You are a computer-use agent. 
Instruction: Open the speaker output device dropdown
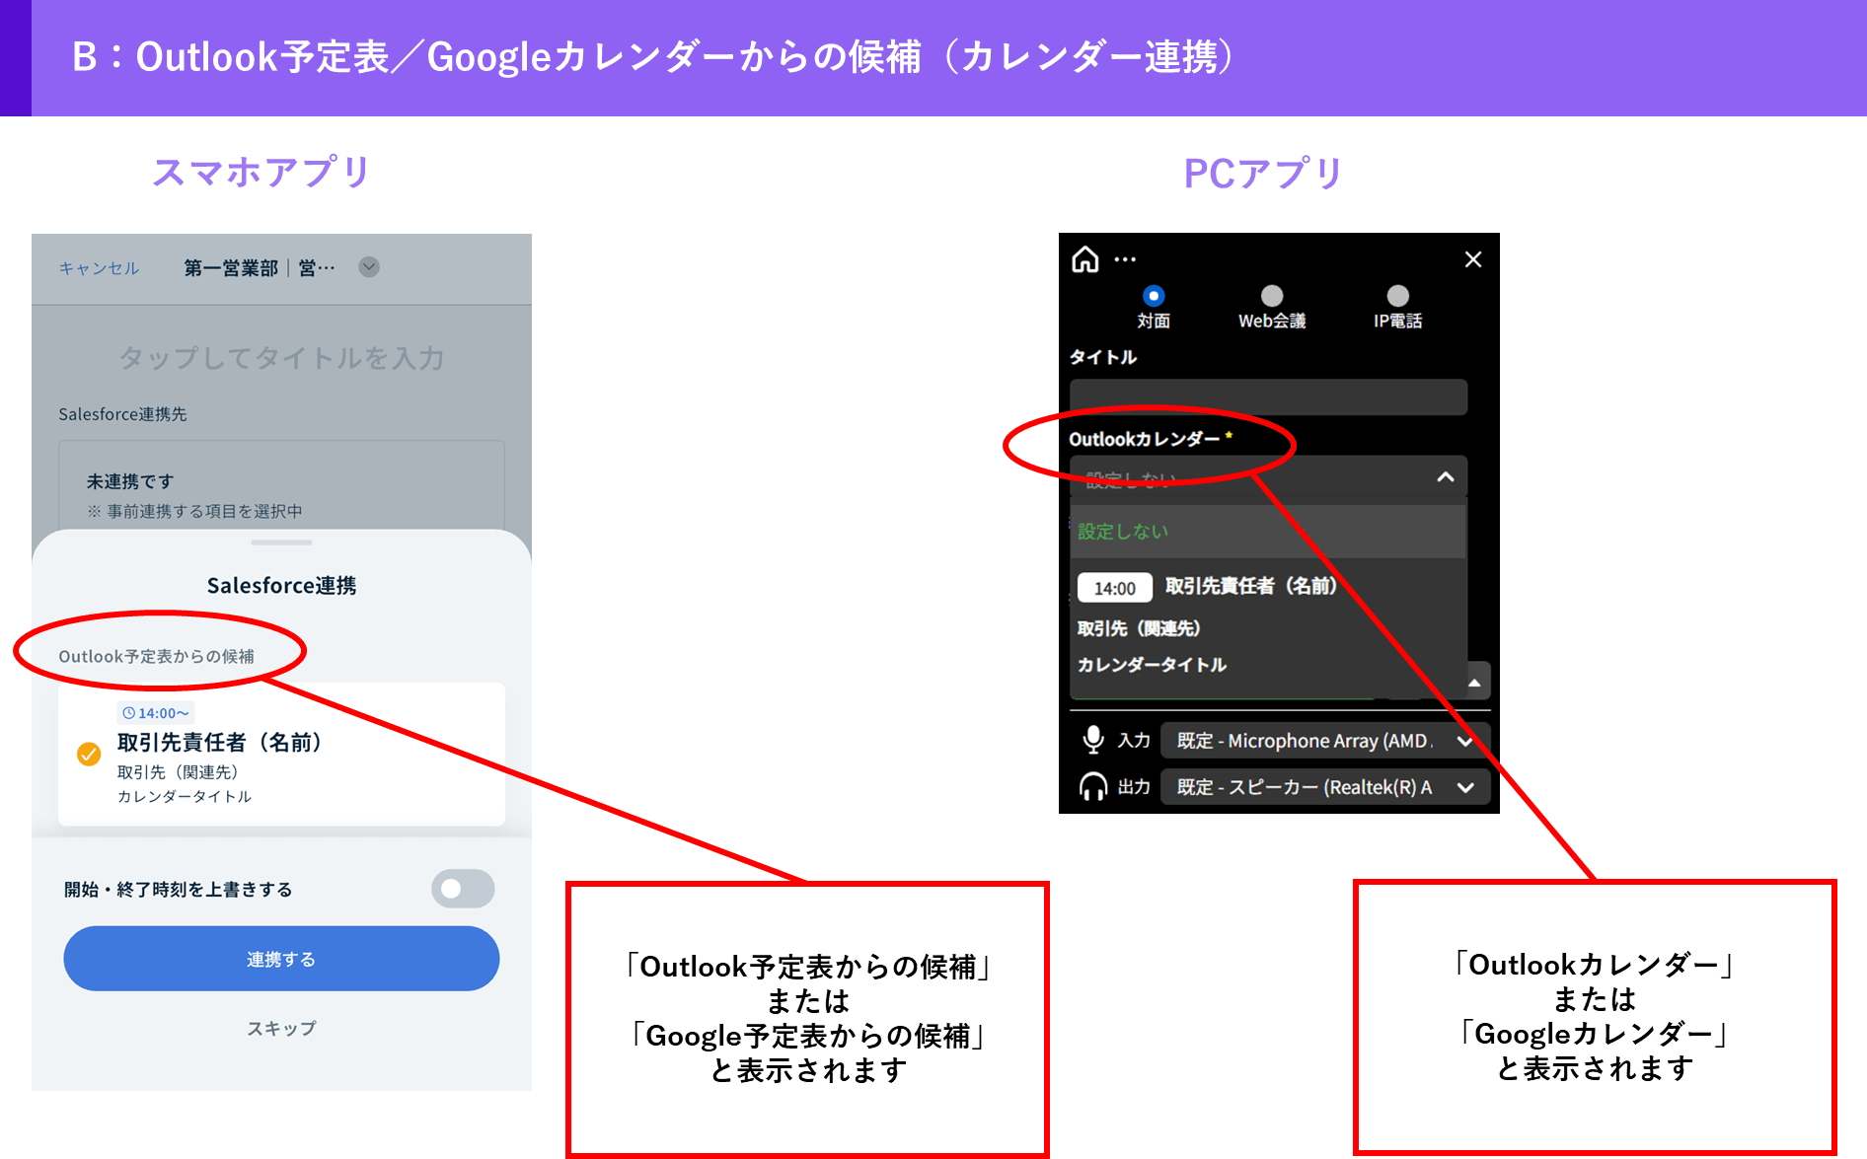tap(1464, 787)
